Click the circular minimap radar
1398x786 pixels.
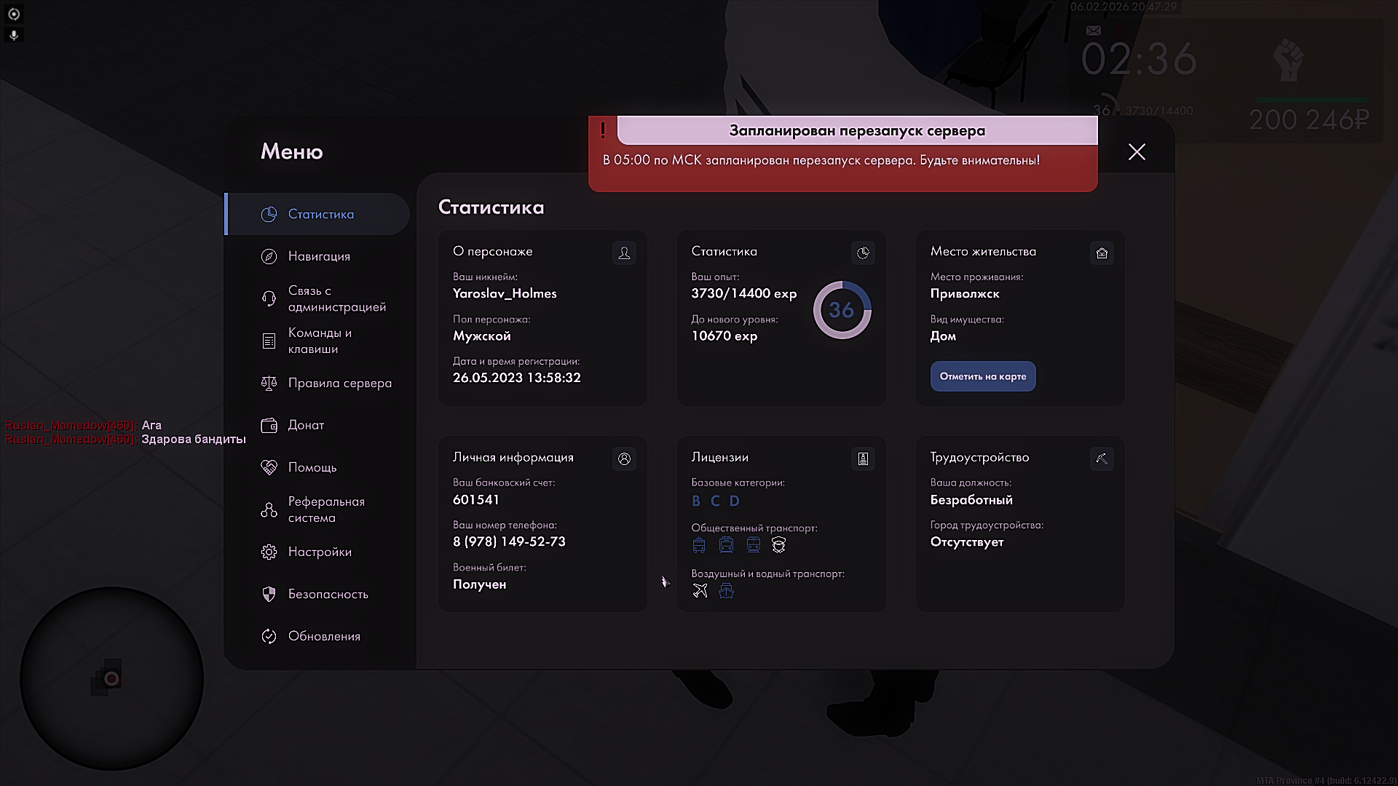pyautogui.click(x=111, y=678)
